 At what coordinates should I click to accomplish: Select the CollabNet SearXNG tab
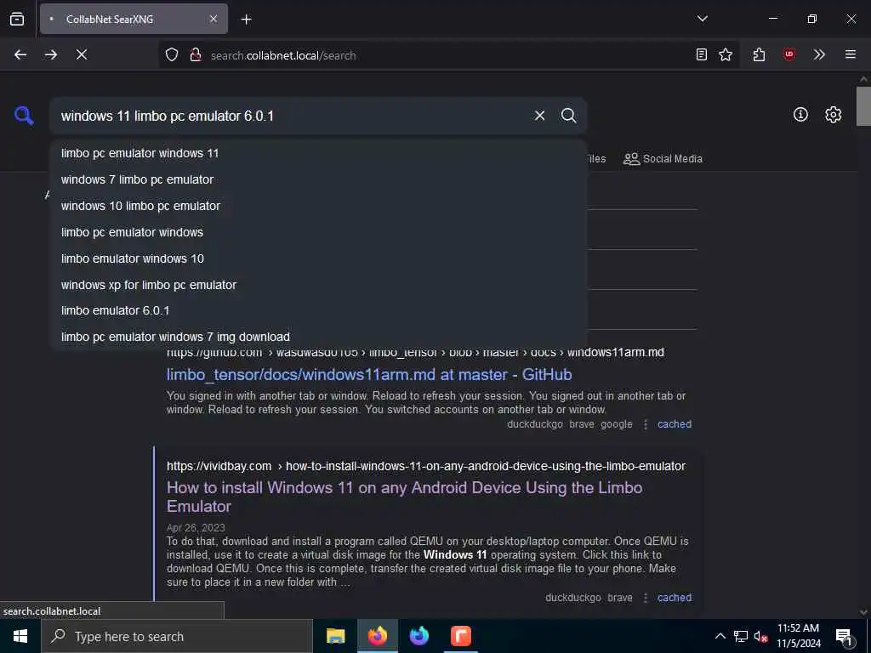[x=134, y=19]
